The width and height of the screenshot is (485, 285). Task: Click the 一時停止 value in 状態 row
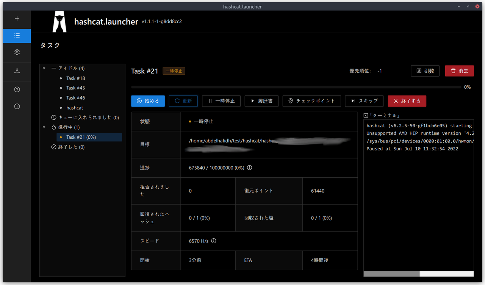(203, 121)
